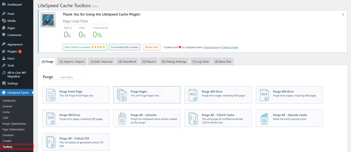Click the Purge All - Critical CSS title
351x152 pixels.
pos(74,138)
